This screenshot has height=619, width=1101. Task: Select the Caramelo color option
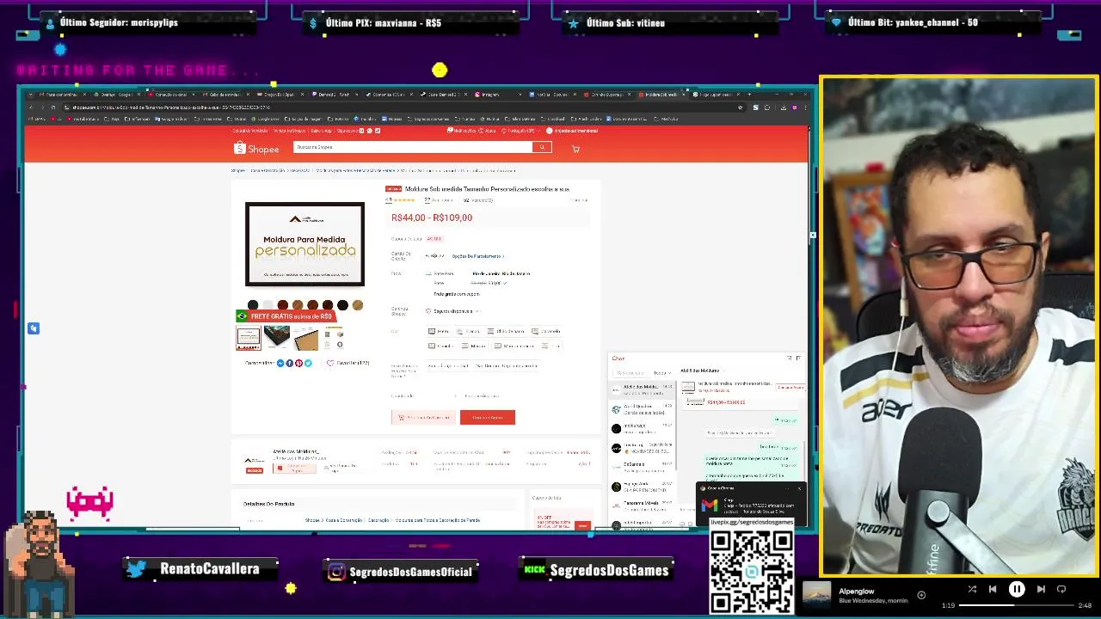point(546,331)
